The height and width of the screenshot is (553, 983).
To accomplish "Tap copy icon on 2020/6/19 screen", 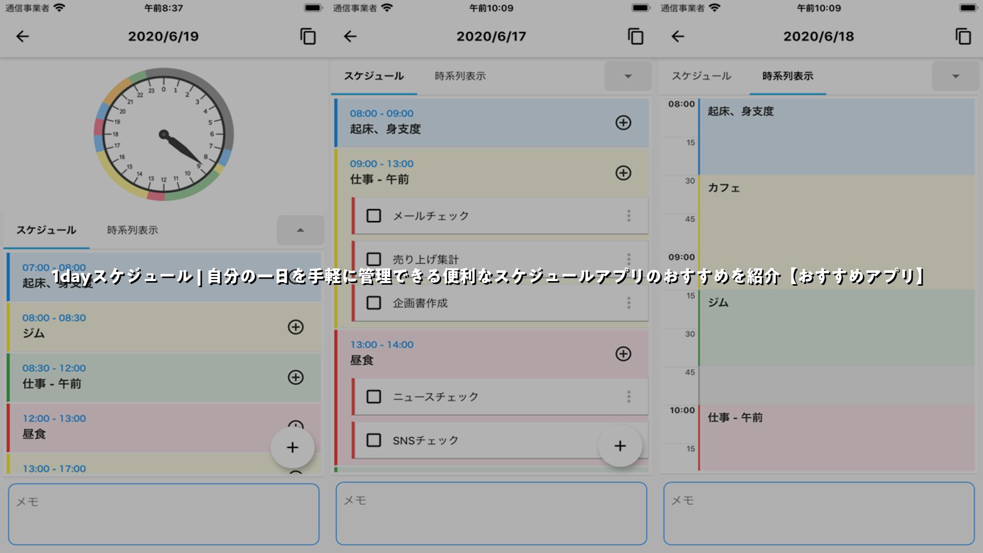I will click(308, 36).
